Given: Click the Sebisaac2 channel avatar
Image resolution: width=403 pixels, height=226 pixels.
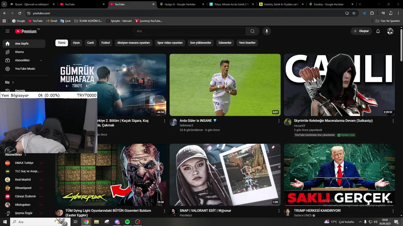Looking at the screenshot, I should pyautogui.click(x=173, y=122).
